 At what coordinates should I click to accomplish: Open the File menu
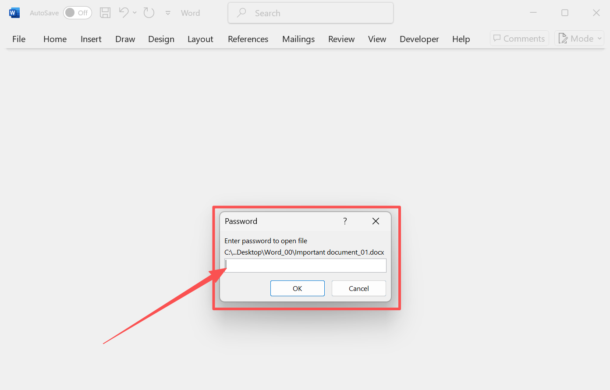click(19, 39)
